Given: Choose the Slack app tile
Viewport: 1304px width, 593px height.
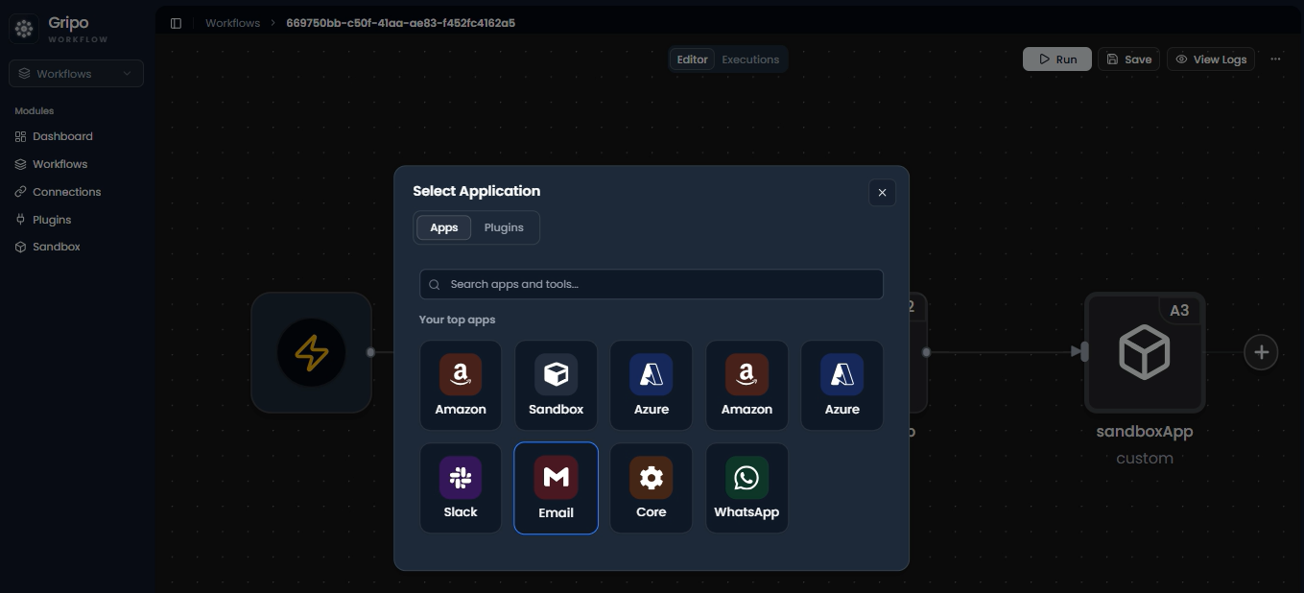Looking at the screenshot, I should click(461, 487).
